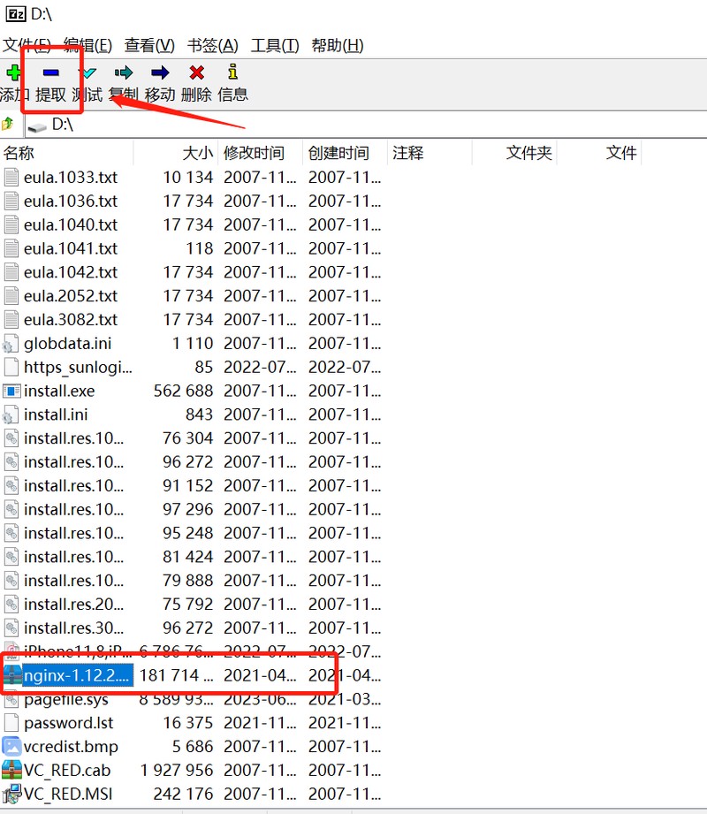Sort by 大小 column header
The height and width of the screenshot is (814, 707).
[176, 153]
